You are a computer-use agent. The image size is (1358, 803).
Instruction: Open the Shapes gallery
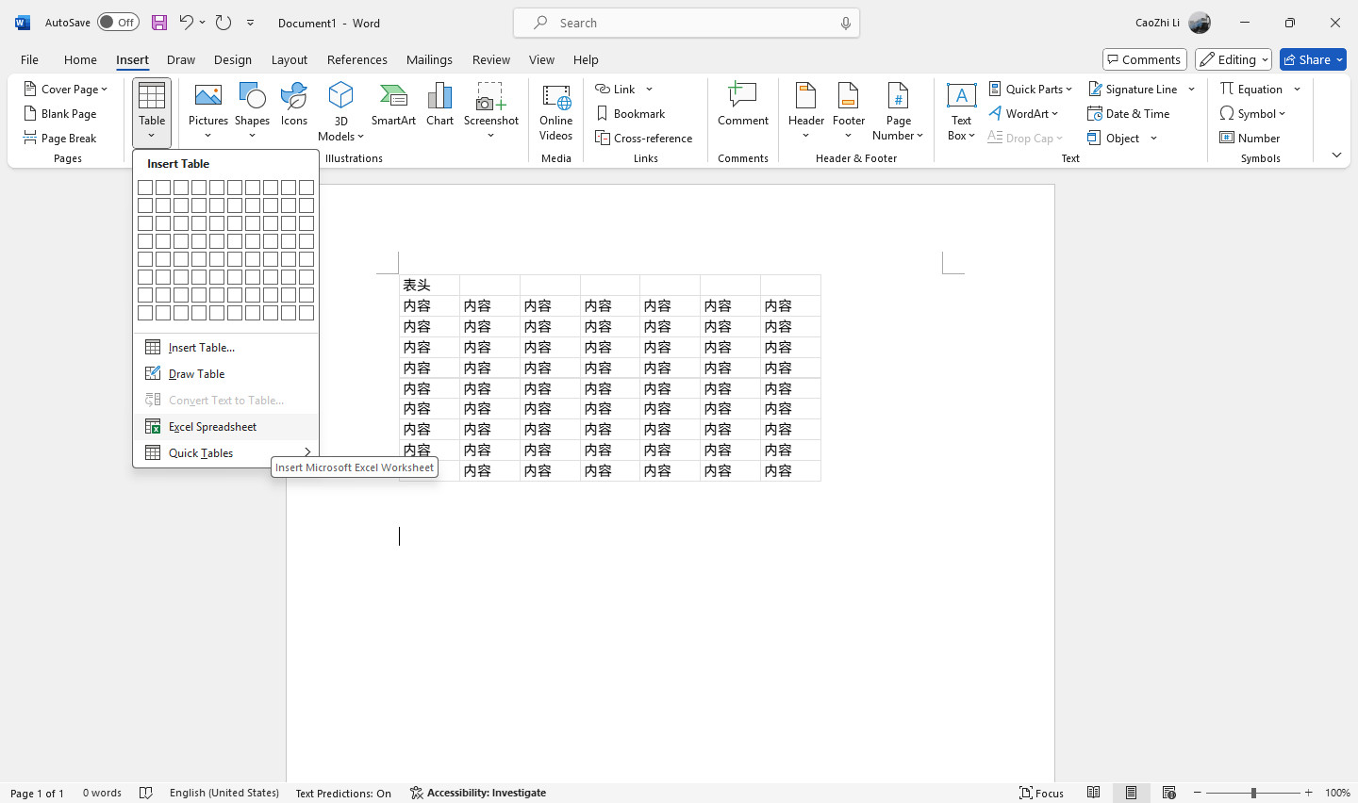(x=252, y=111)
